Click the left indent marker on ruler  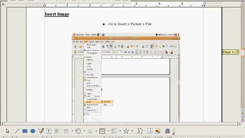click(x=44, y=5)
